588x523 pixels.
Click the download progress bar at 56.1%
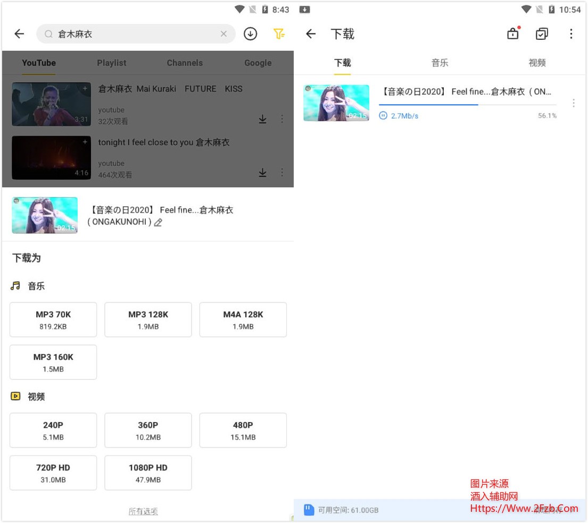(468, 105)
